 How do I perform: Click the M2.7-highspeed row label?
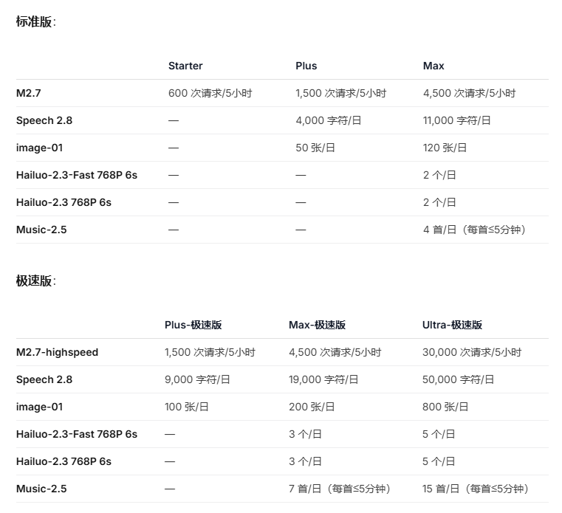pos(57,353)
